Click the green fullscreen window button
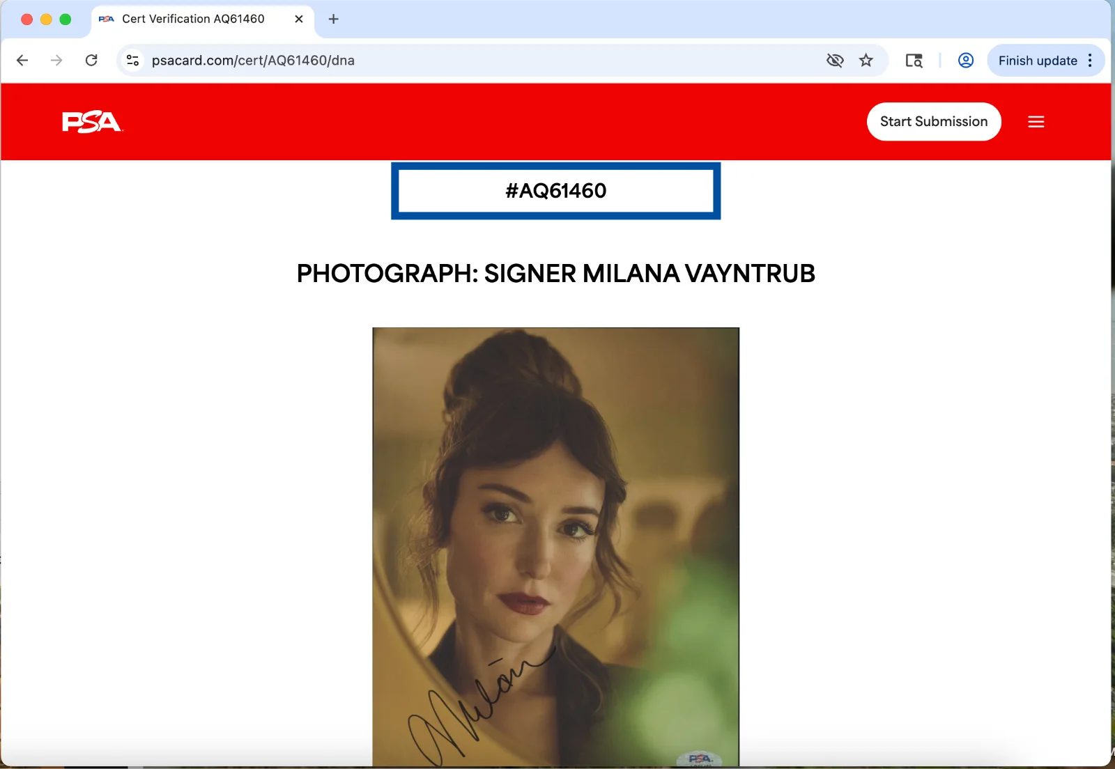The image size is (1115, 769). pyautogui.click(x=66, y=19)
